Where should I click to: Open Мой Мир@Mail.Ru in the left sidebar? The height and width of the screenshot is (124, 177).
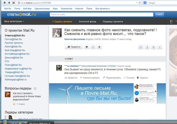coord(15,50)
